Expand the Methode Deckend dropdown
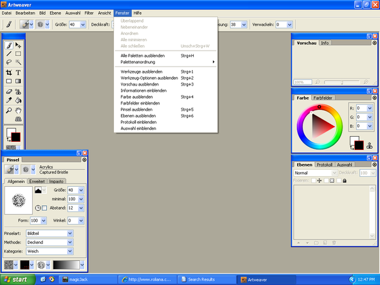380x285 pixels. tap(70, 243)
